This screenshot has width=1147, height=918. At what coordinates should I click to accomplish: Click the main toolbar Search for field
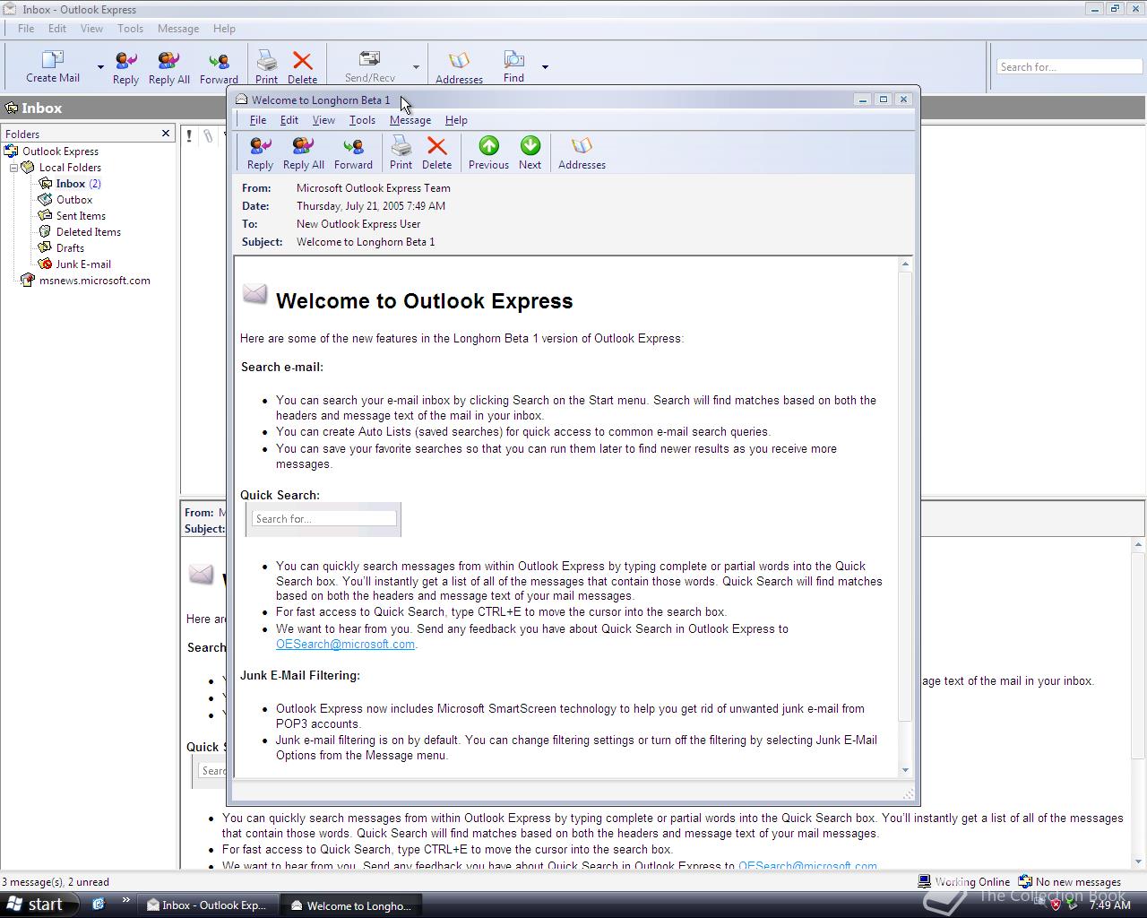pos(1069,67)
